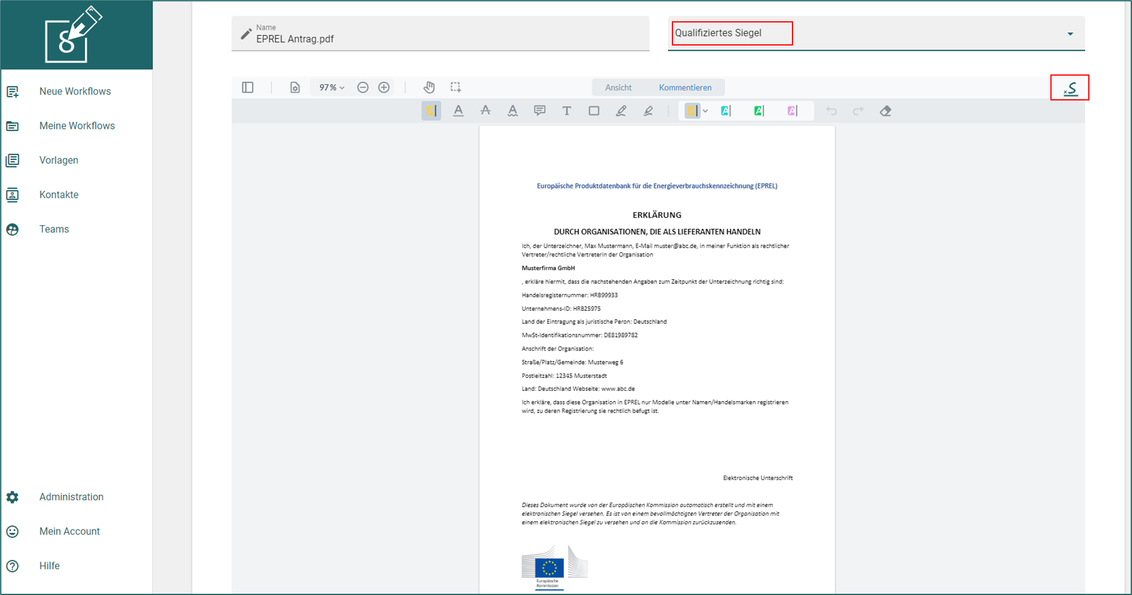Zoom out with the minus button
The width and height of the screenshot is (1132, 595).
coord(363,87)
